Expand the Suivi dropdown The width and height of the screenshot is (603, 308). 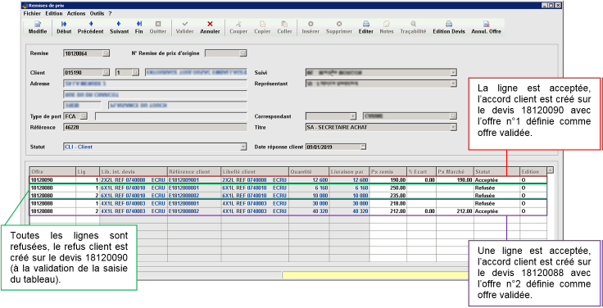coord(453,72)
